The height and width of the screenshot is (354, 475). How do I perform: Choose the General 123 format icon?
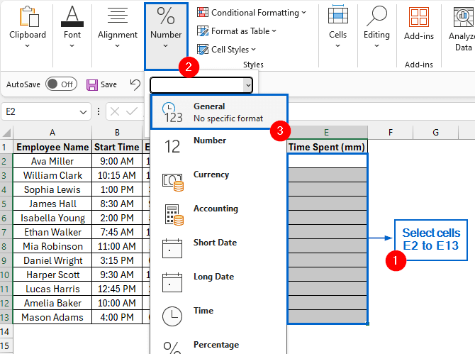click(172, 113)
